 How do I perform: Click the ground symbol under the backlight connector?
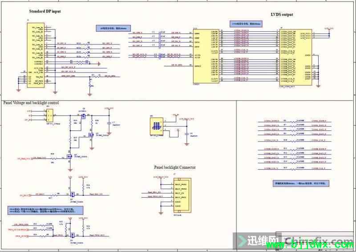pos(161,213)
